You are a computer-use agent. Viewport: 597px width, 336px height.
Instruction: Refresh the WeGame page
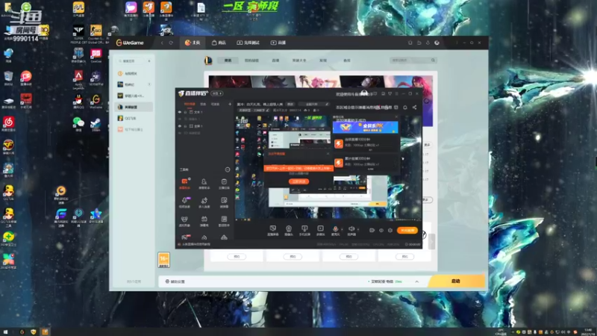tap(171, 43)
